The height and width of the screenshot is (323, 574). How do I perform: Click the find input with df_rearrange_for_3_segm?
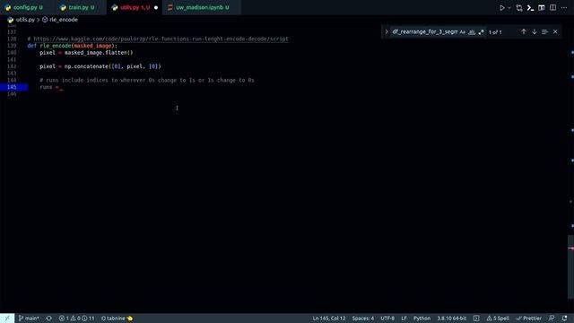click(424, 32)
